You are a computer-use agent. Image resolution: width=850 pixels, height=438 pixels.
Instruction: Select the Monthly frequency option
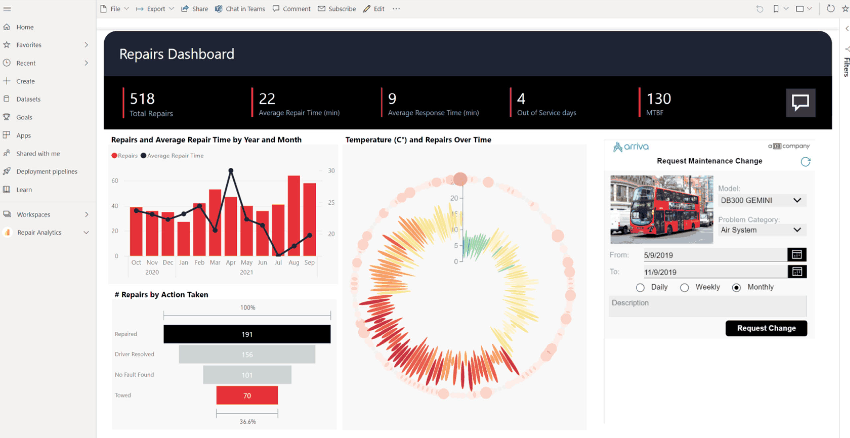[x=736, y=288]
